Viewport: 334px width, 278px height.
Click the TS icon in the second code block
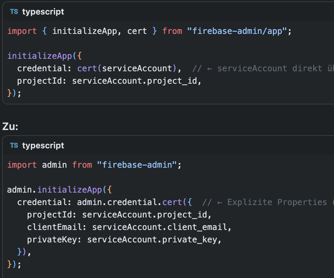(x=14, y=146)
